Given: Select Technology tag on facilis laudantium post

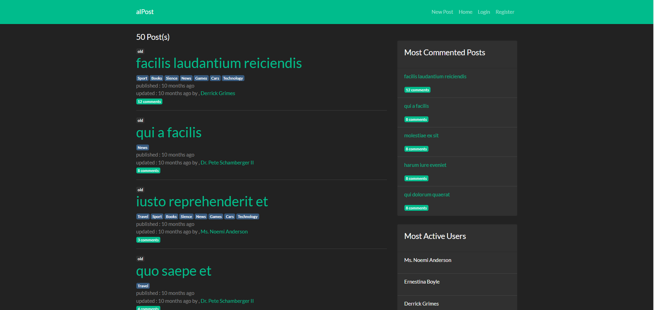Looking at the screenshot, I should click(233, 78).
